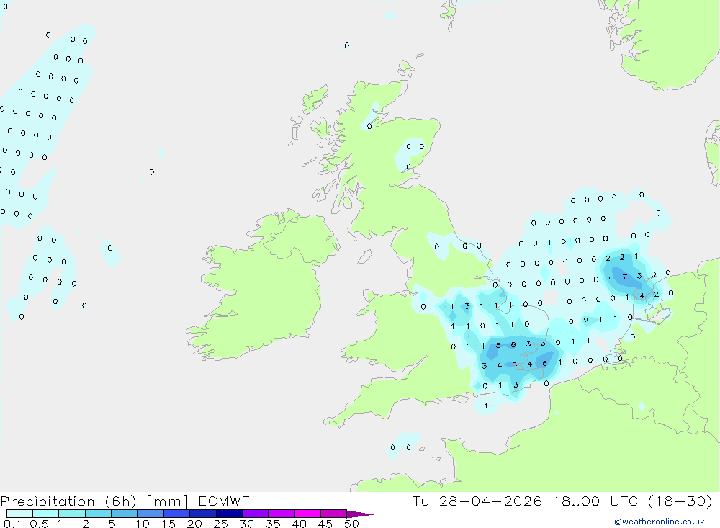Screen dimensions: 720x528
Task: Pick the 25–30 mm legend swatch
Action: 229,514
